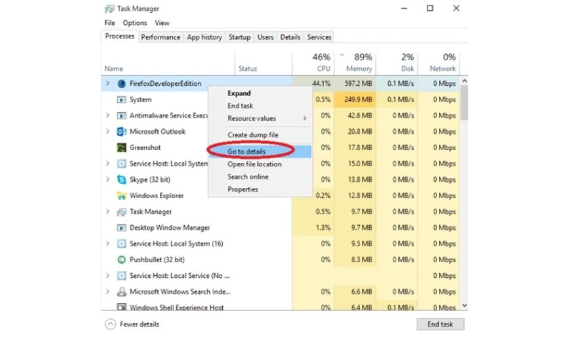Open the Options menu

pyautogui.click(x=135, y=23)
